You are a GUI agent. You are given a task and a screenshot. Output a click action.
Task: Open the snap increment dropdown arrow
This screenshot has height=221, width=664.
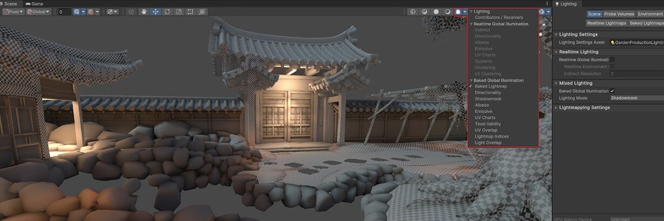pos(97,11)
